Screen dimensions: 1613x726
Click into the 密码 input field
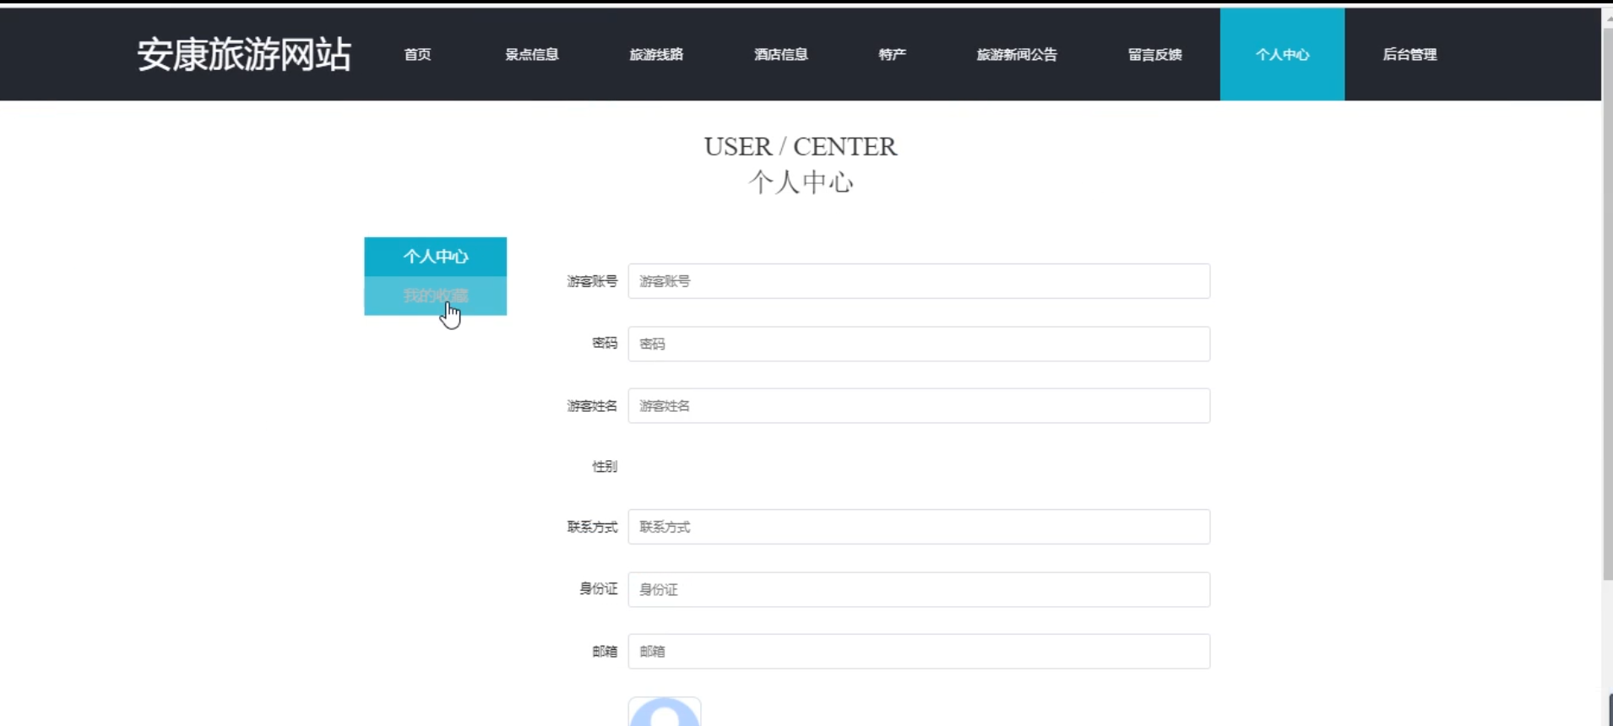click(919, 344)
